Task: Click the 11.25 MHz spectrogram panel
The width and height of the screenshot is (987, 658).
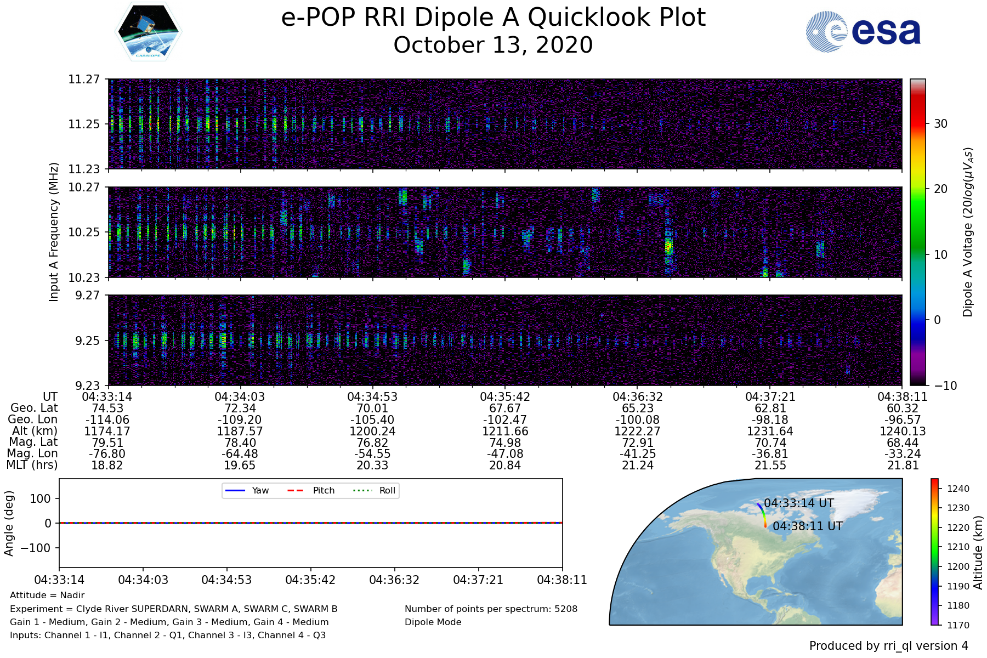Action: [x=504, y=124]
